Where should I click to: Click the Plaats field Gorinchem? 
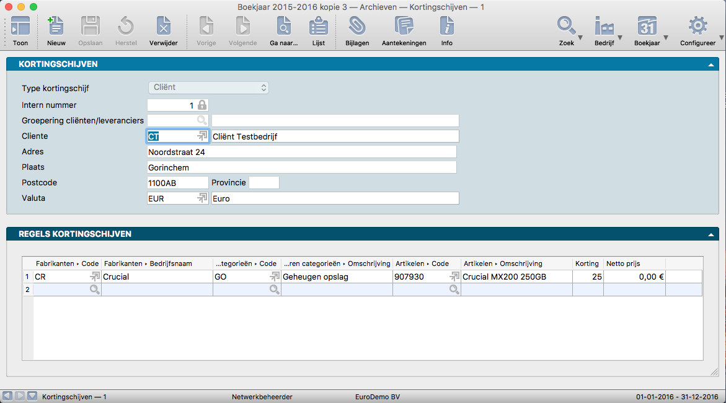pyautogui.click(x=302, y=167)
